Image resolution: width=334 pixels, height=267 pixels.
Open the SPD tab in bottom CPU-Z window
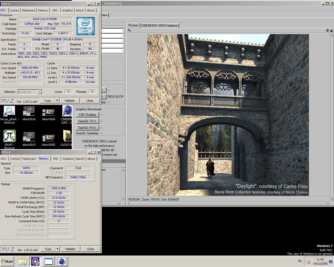(x=56, y=159)
